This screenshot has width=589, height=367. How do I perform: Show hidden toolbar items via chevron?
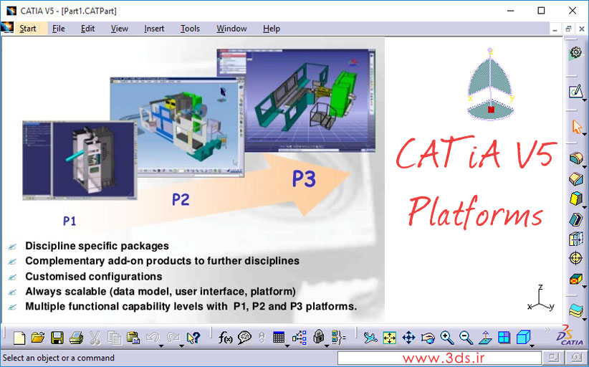click(x=547, y=330)
